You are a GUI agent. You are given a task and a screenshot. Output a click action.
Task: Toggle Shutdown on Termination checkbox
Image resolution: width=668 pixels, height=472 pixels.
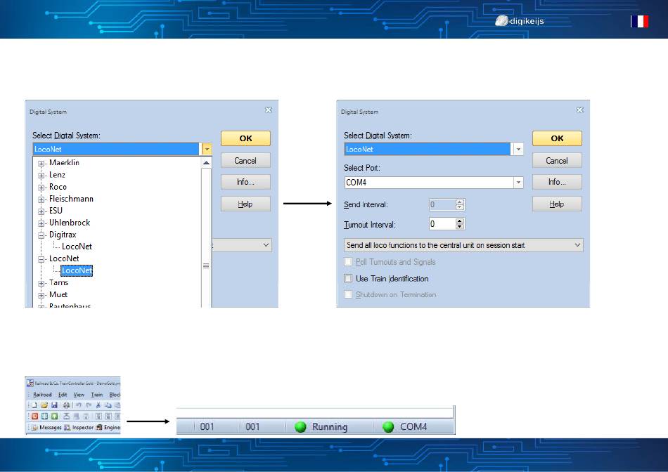348,294
